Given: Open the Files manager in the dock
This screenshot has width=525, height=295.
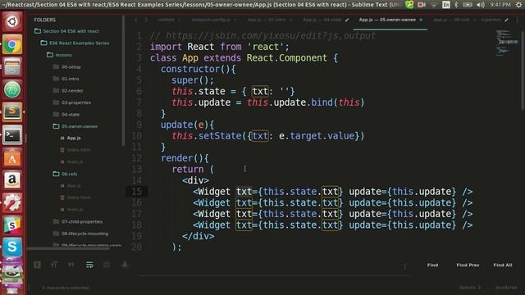Looking at the screenshot, I should point(12,66).
